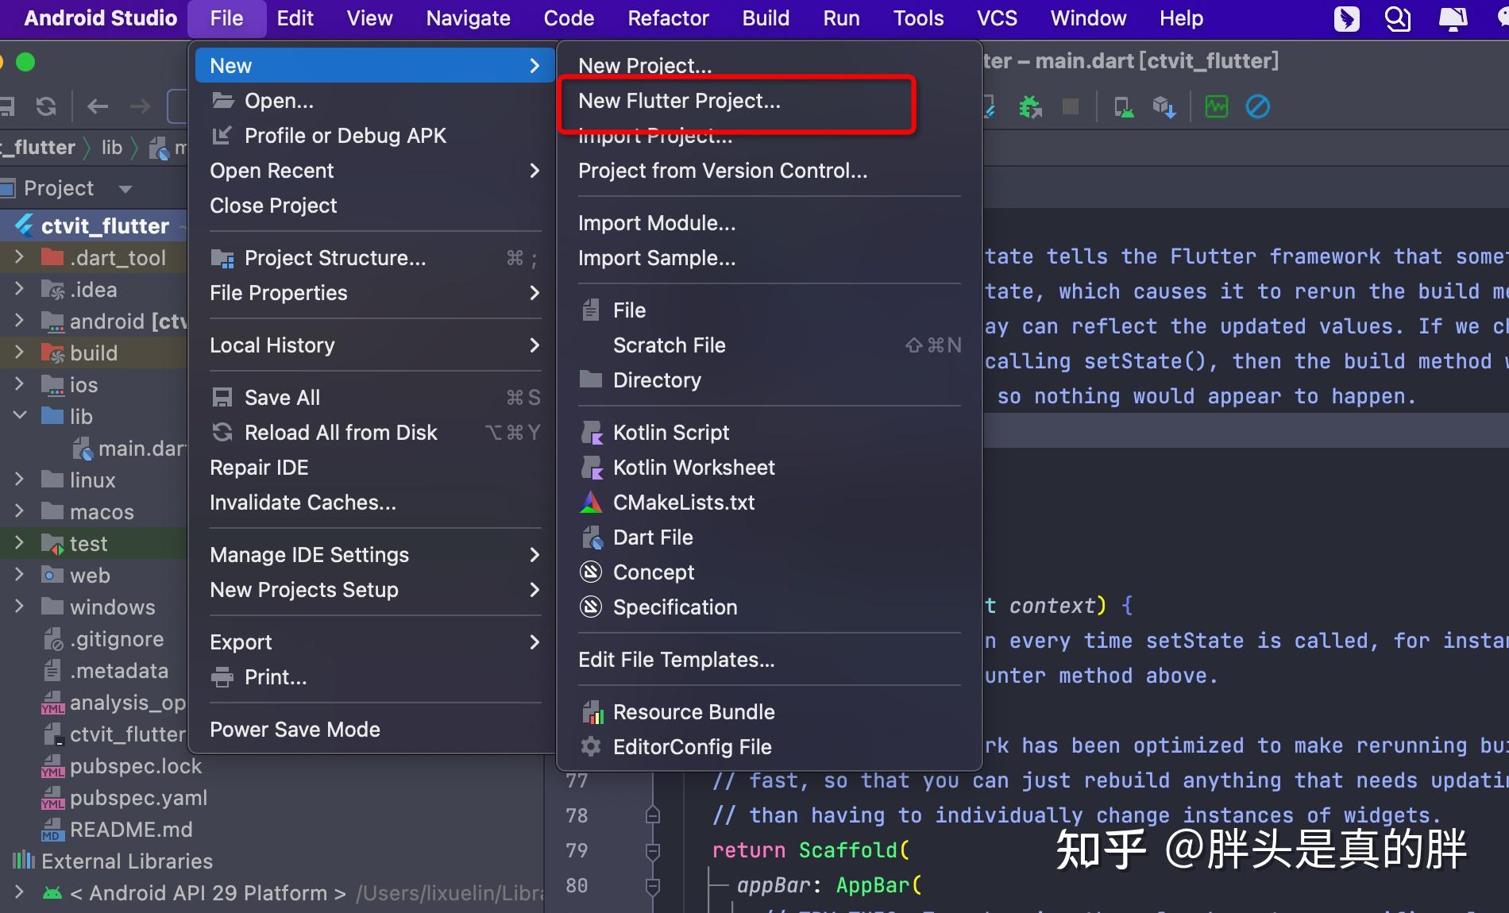Choose Resource Bundle option
This screenshot has height=913, width=1509.
[770, 711]
